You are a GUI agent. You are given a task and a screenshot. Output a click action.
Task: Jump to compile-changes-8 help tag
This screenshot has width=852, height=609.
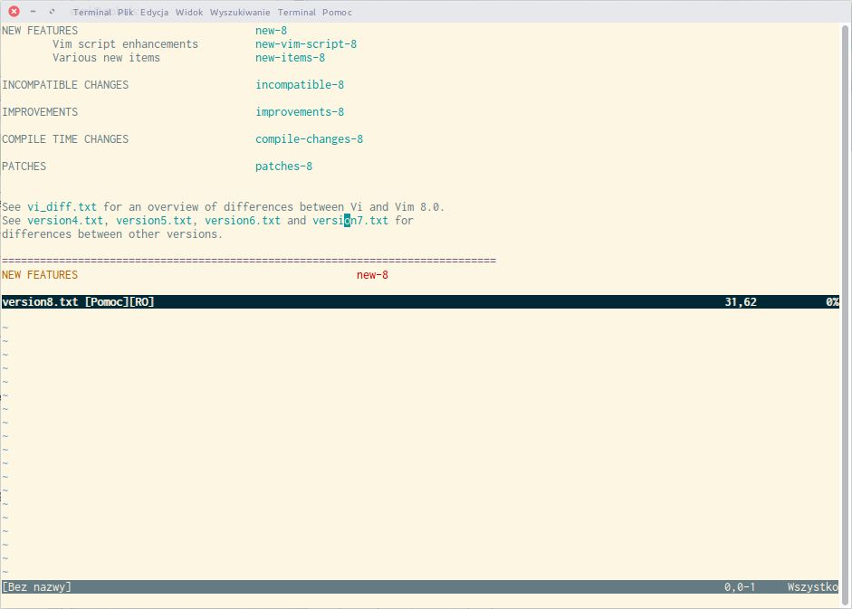[309, 139]
